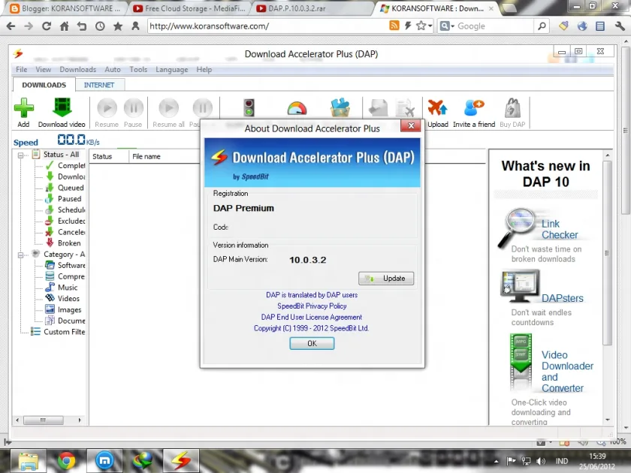This screenshot has width=631, height=473.
Task: Select the Music category item
Action: (x=67, y=288)
